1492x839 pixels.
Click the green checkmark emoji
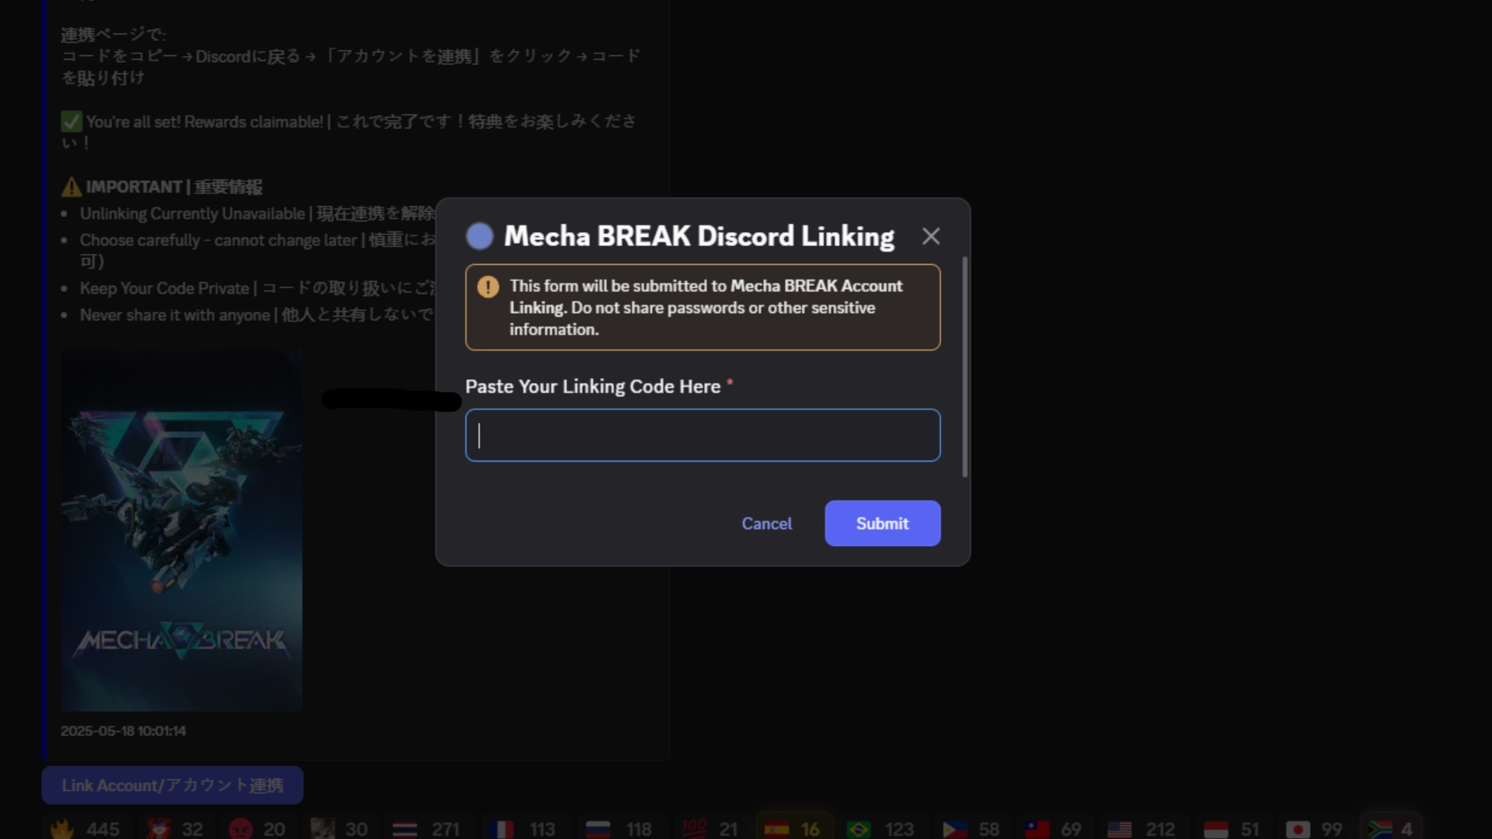[71, 121]
